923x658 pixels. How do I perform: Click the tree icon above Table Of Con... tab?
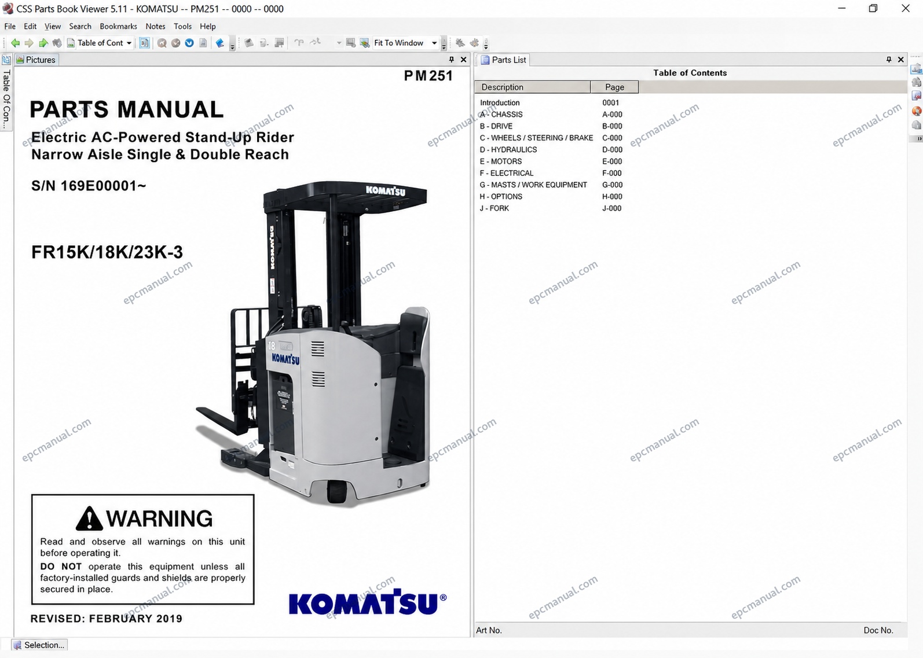click(6, 60)
